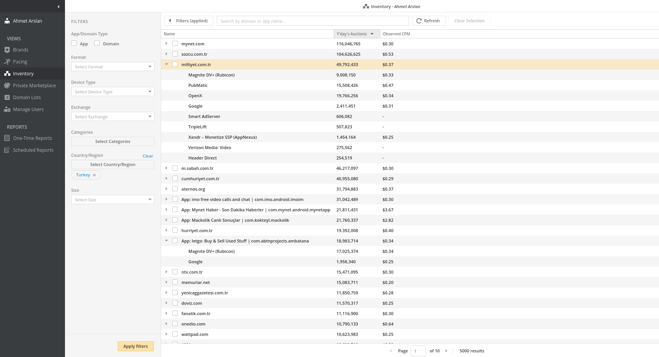
Task: Select the mynet.com row checkbox
Action: 175,43
